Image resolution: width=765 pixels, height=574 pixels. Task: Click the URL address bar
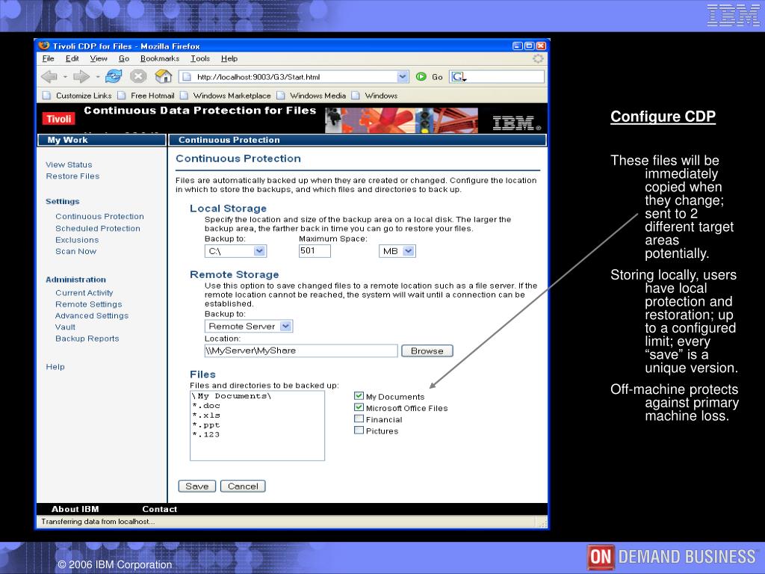294,77
